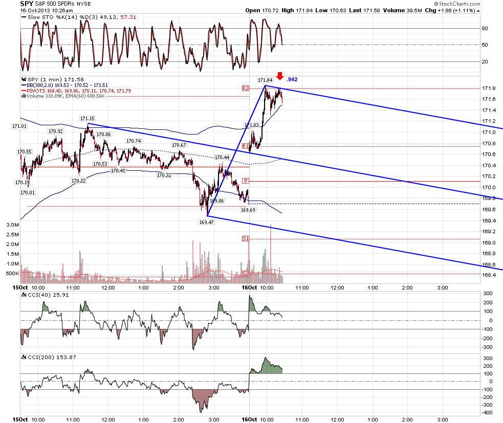Click the 171.15 peak price label

coord(88,119)
